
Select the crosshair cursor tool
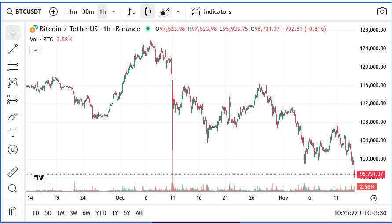(13, 33)
